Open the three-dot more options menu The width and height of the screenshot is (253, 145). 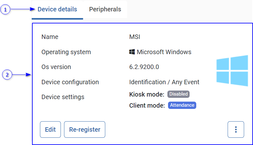click(x=236, y=129)
